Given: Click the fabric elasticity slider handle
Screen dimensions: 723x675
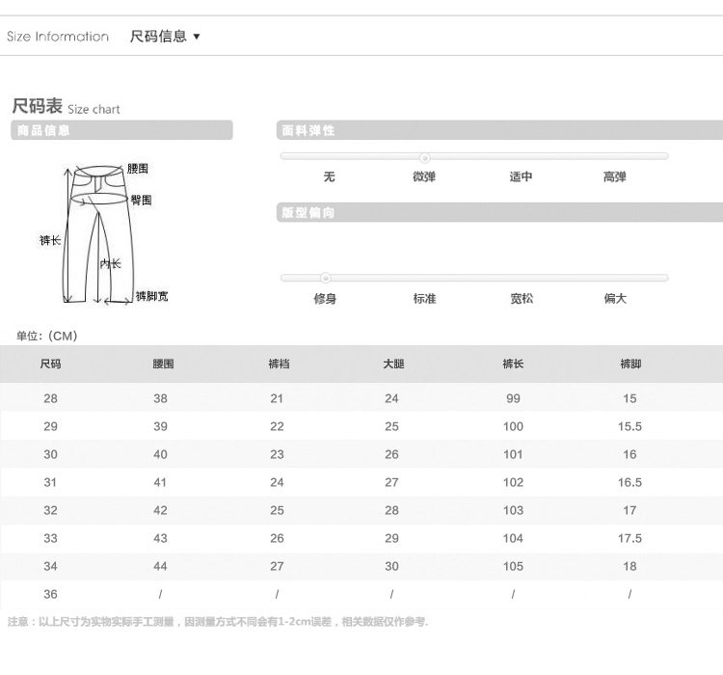Looking at the screenshot, I should coord(425,158).
